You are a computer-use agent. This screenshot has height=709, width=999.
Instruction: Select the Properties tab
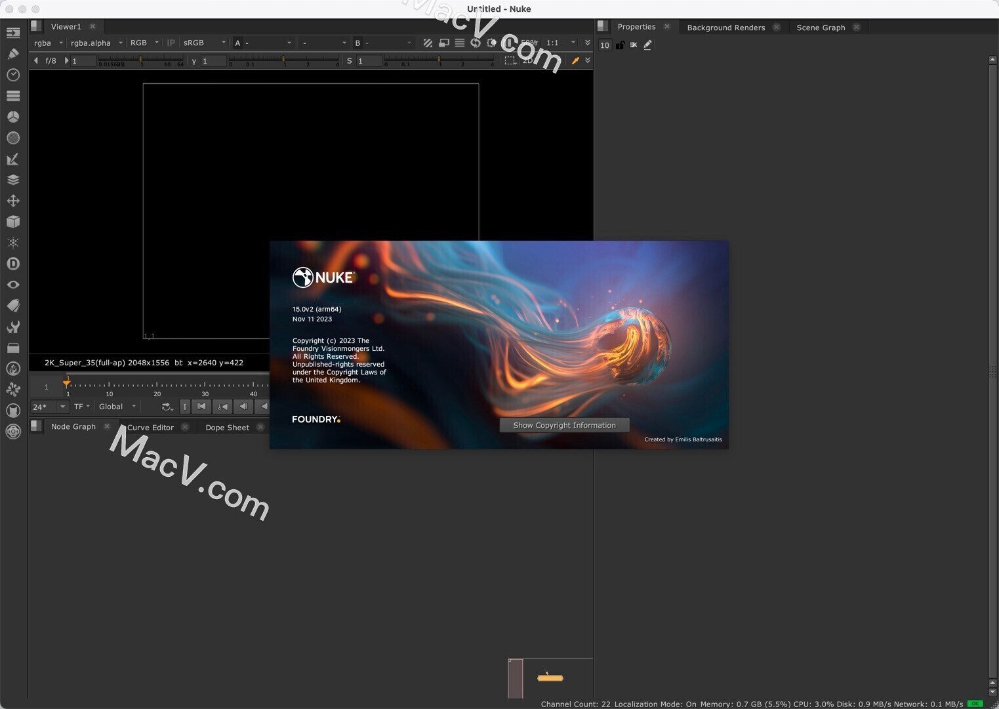point(636,27)
